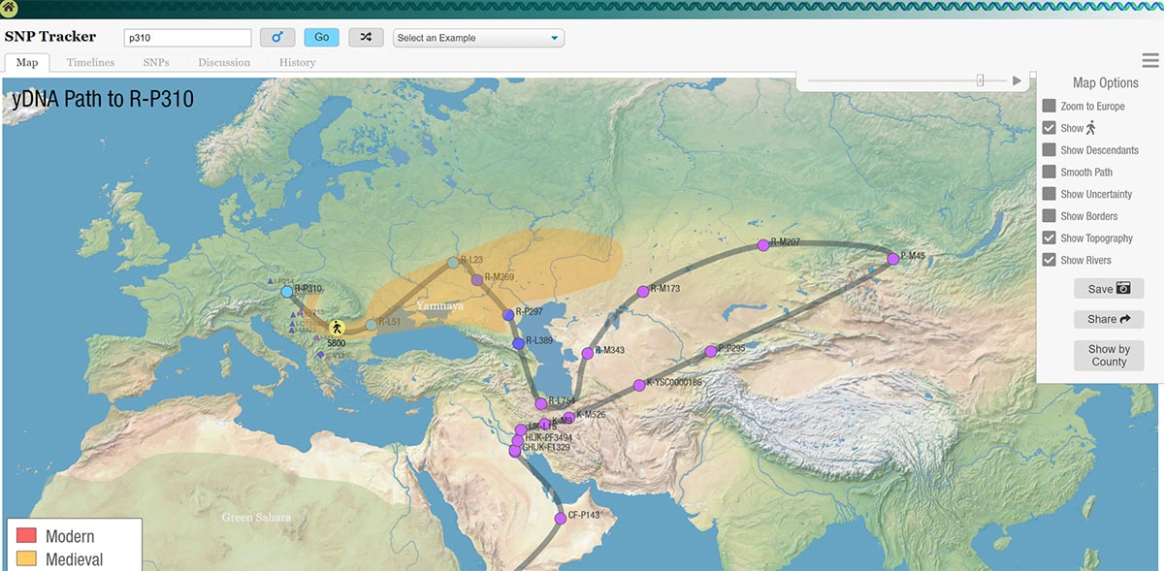The height and width of the screenshot is (571, 1164).
Task: Click the SNP Tracker title
Action: tap(50, 37)
